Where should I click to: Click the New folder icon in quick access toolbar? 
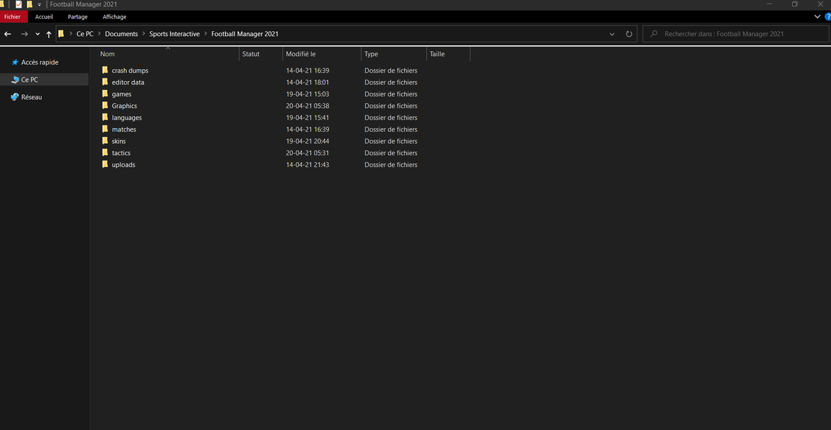coord(30,4)
